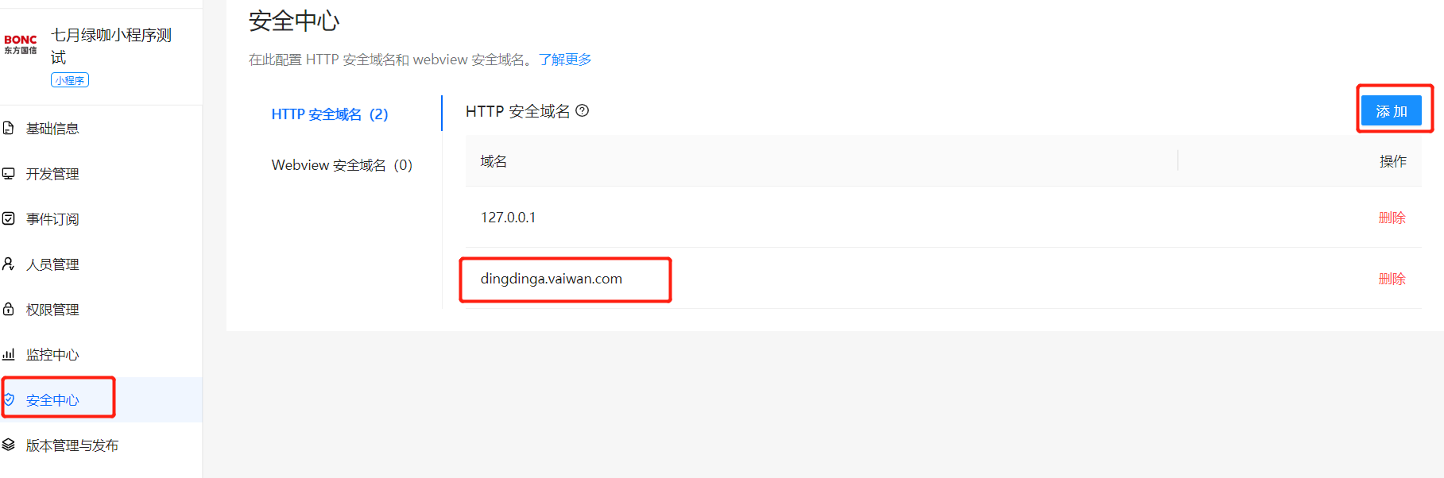
Task: Click the 开发管理 monitor icon
Action: coord(8,173)
